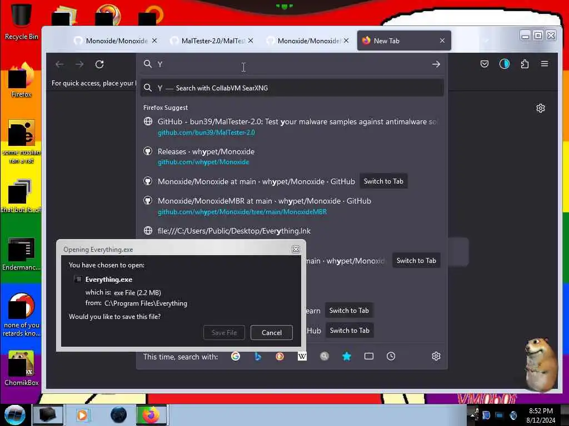Go back with the back arrow
This screenshot has width=569, height=426.
coord(59,64)
